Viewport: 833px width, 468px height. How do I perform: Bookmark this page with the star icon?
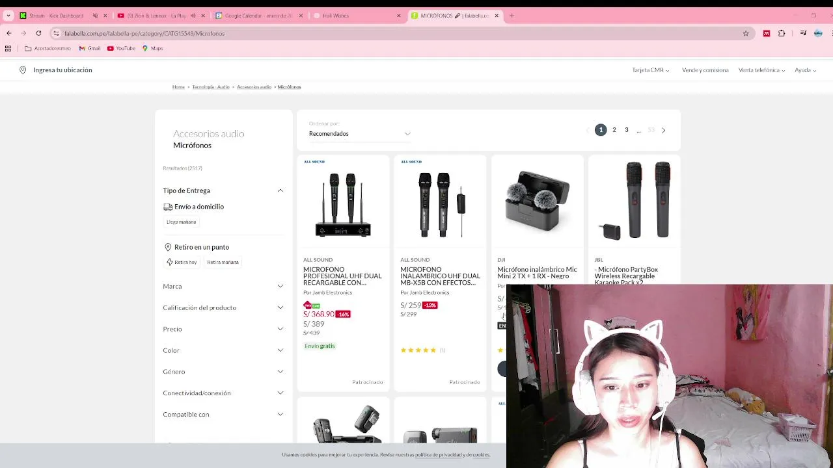point(746,33)
